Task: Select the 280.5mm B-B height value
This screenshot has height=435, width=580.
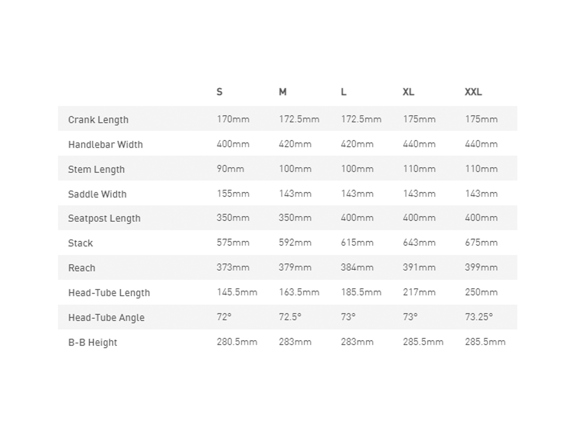Action: click(x=237, y=342)
